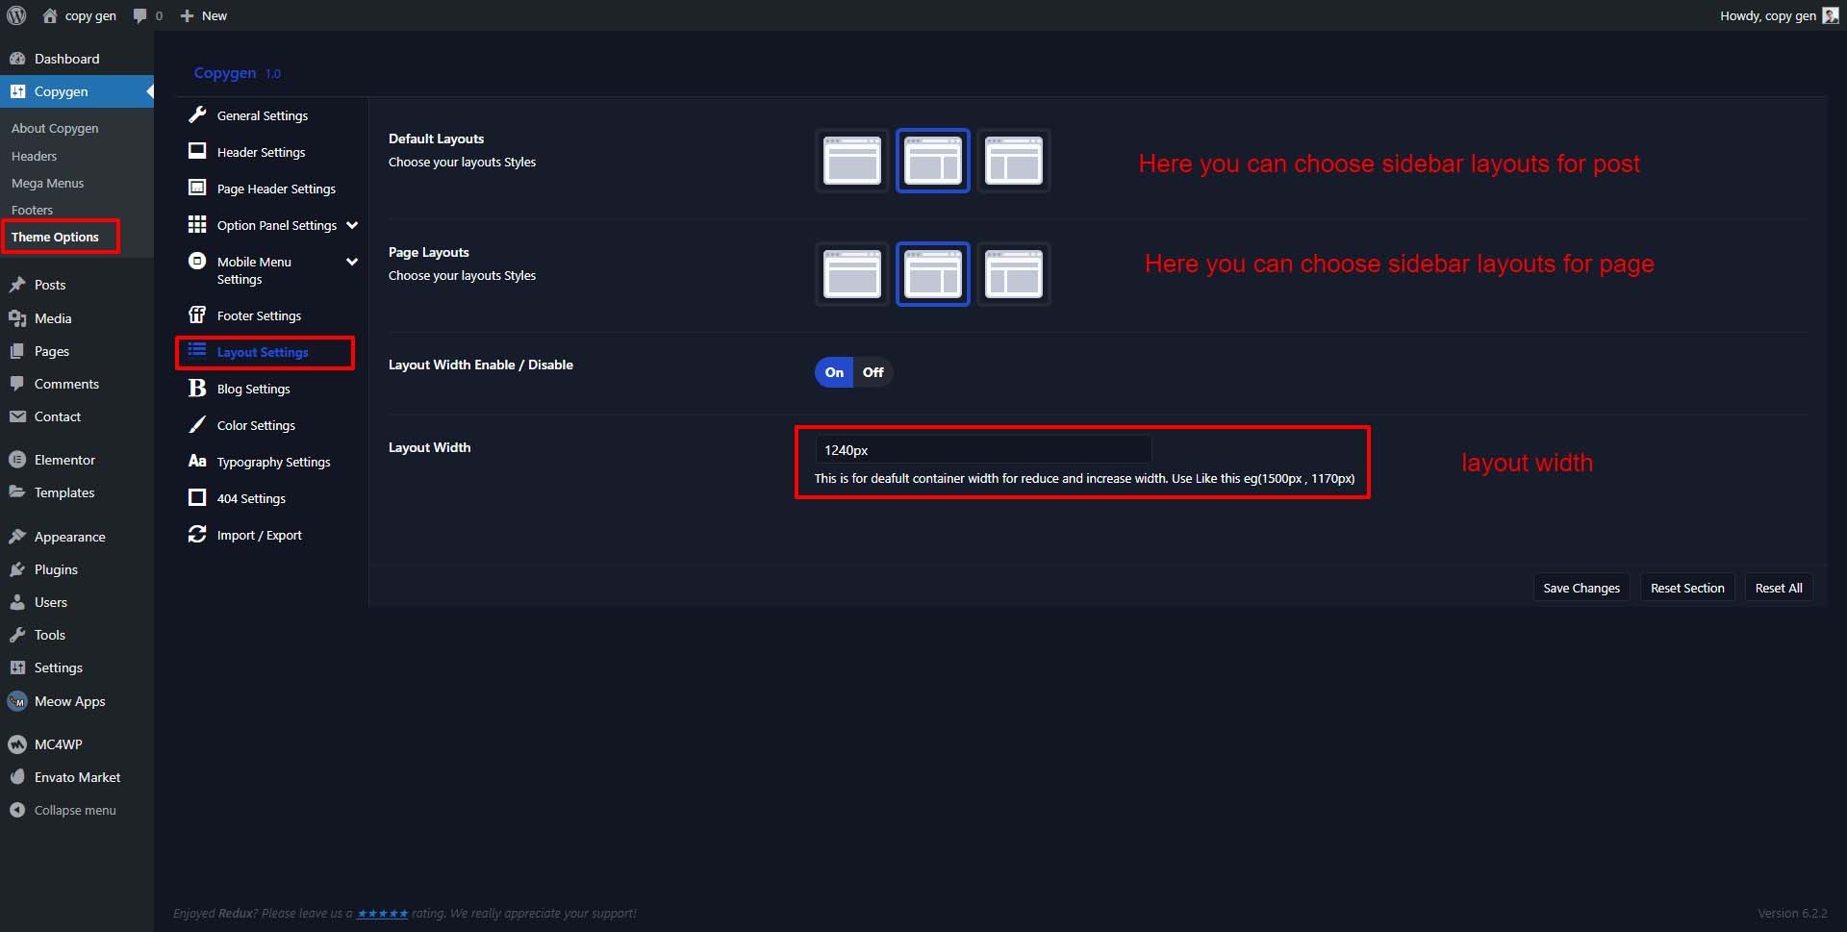
Task: Click the Copygen menu icon
Action: pyautogui.click(x=17, y=91)
